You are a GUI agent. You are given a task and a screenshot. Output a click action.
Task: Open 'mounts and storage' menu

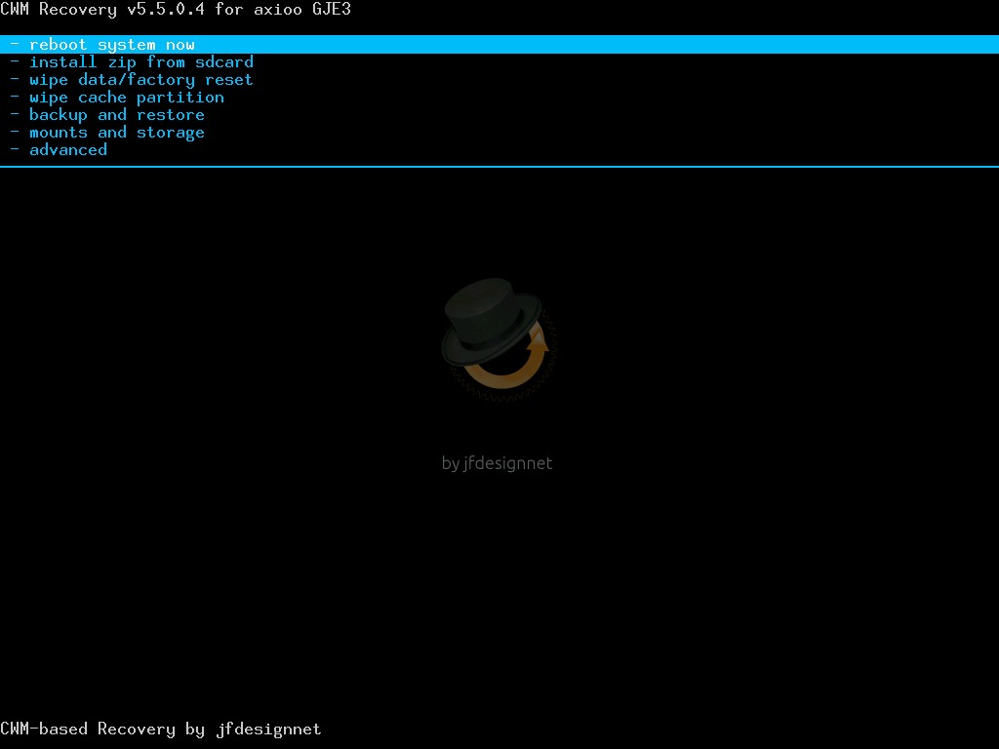pyautogui.click(x=107, y=133)
